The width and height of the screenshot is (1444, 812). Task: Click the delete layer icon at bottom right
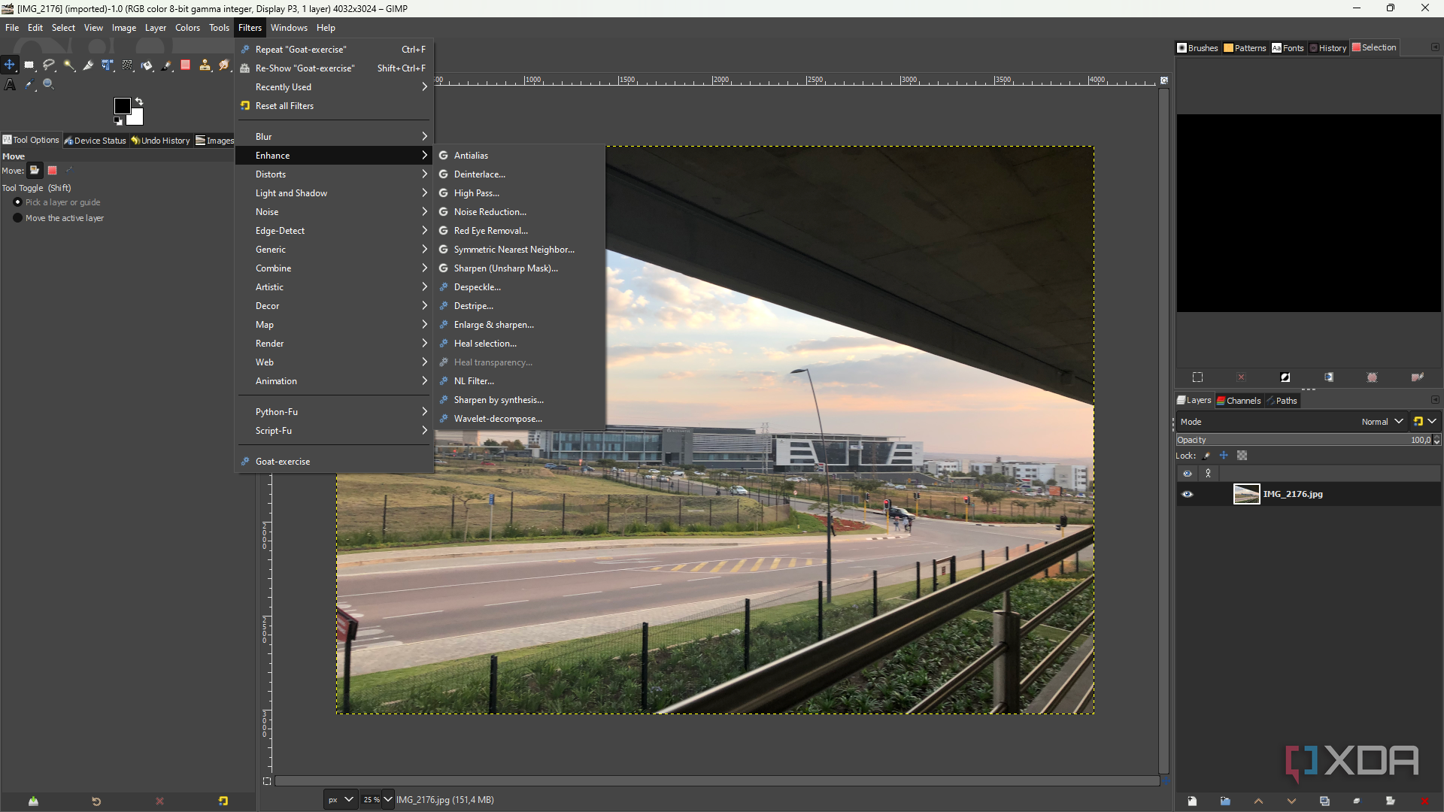[x=1424, y=801]
